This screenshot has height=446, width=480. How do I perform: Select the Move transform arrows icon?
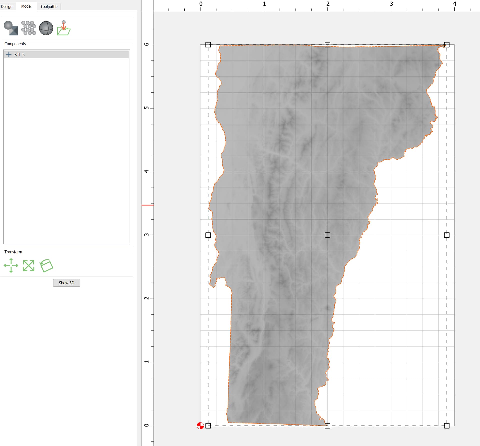pyautogui.click(x=11, y=265)
